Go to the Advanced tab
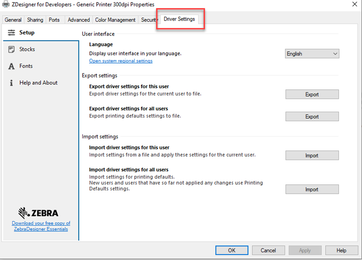362x260 pixels. click(78, 20)
